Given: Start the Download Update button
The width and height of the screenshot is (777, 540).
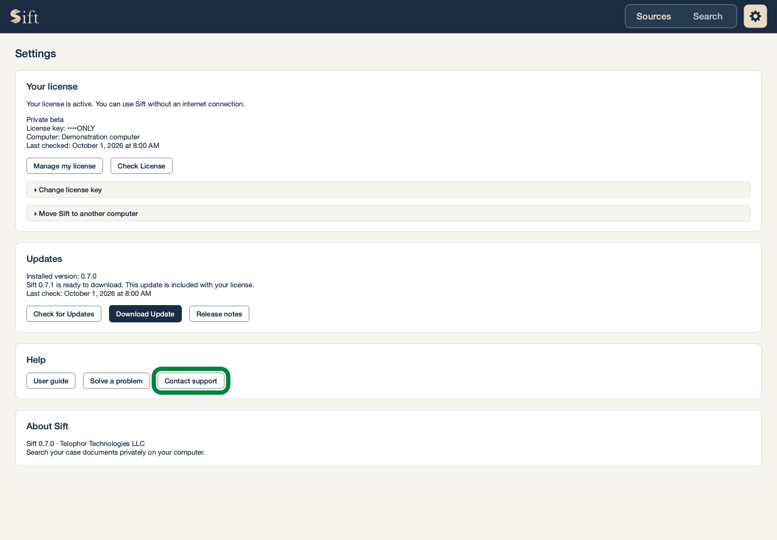Looking at the screenshot, I should [145, 314].
